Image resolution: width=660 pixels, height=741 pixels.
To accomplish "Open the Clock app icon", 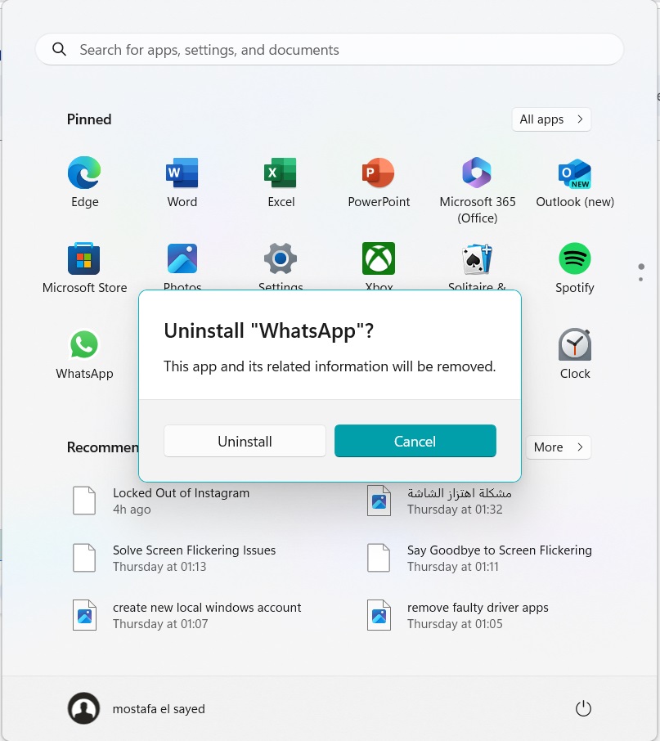I will point(574,344).
